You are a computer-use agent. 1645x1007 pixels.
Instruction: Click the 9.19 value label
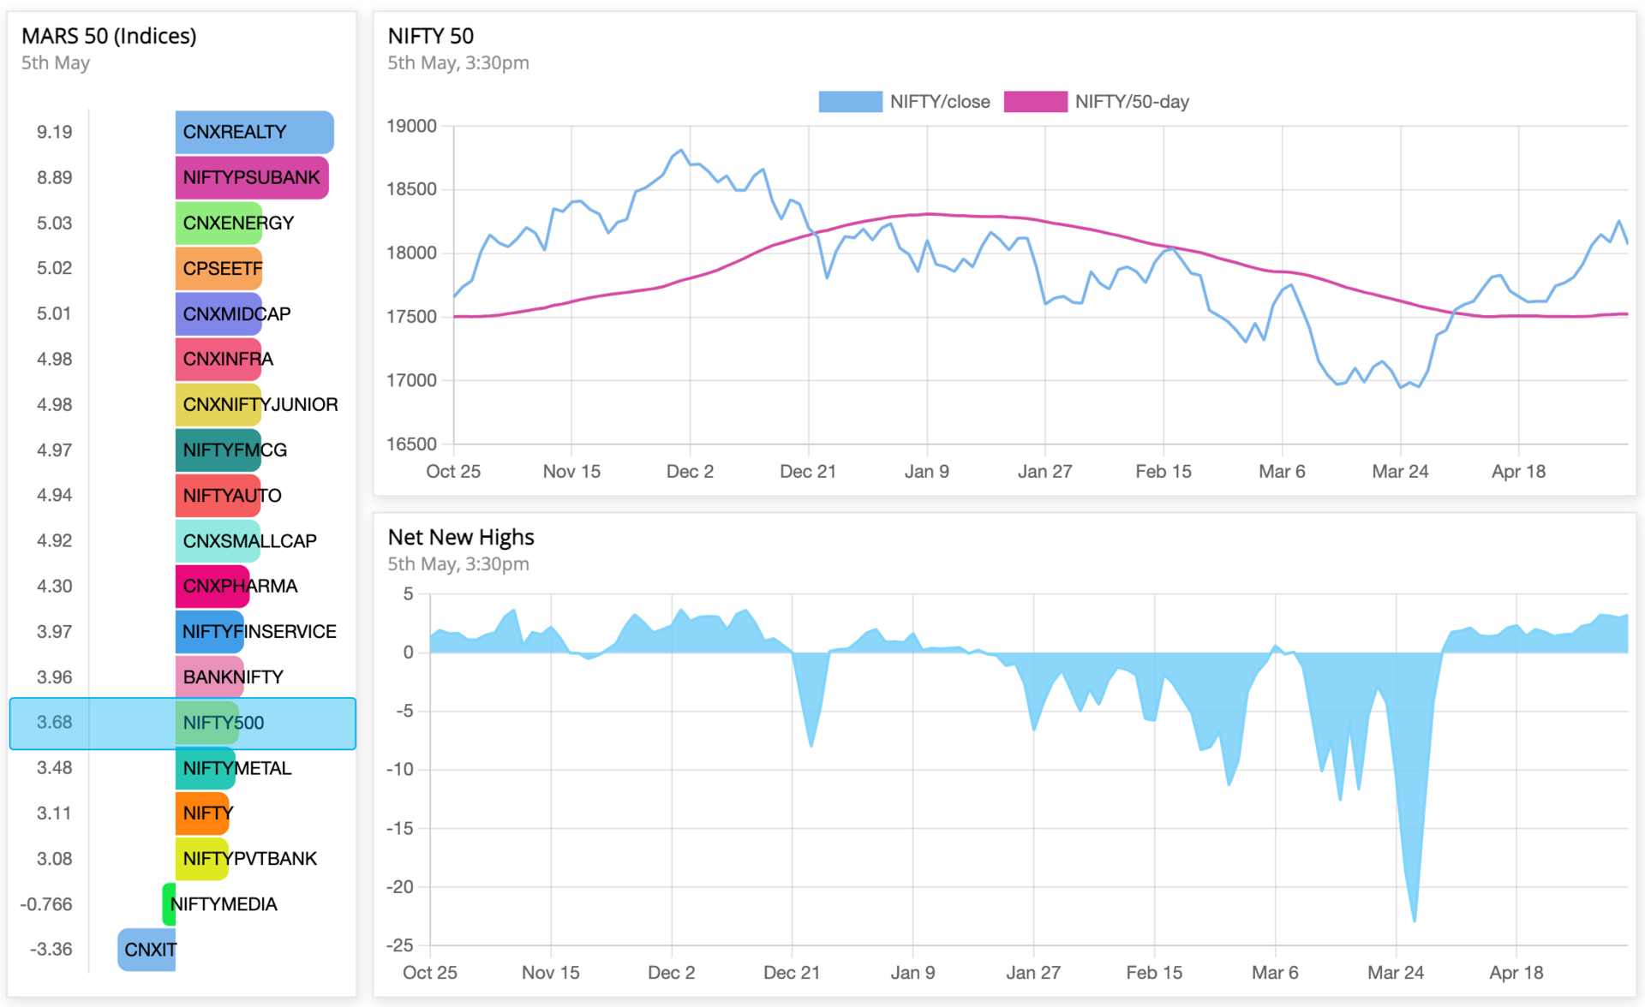[54, 132]
